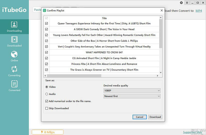Uncheck 'WHAT HAPPENED TO CROW 64?' video
The width and height of the screenshot is (206, 135).
click(47, 52)
